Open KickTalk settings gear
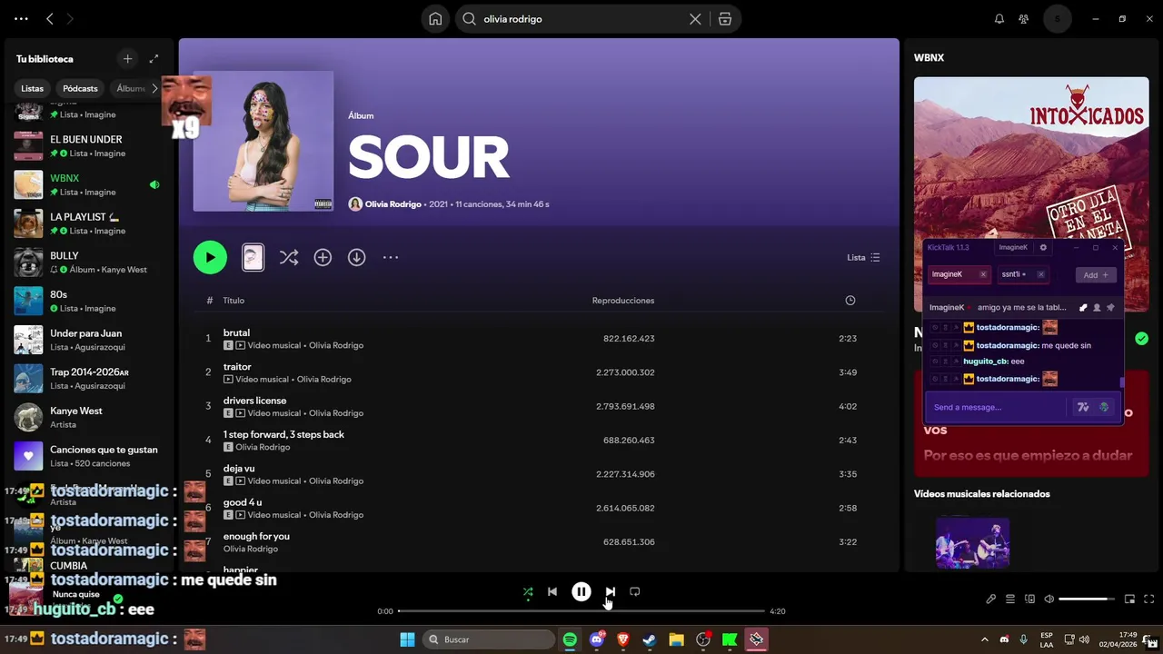 point(1043,247)
